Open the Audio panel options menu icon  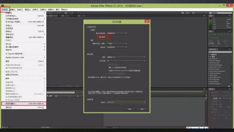coord(230,16)
